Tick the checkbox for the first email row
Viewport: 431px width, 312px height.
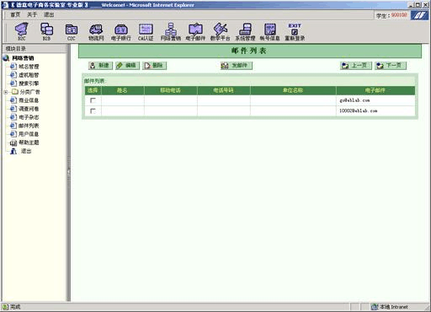tap(93, 100)
